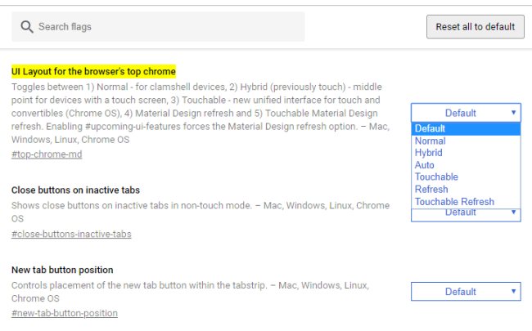Expand the New tab button position dropdown
Screen dimensions: 532x331
tap(465, 292)
